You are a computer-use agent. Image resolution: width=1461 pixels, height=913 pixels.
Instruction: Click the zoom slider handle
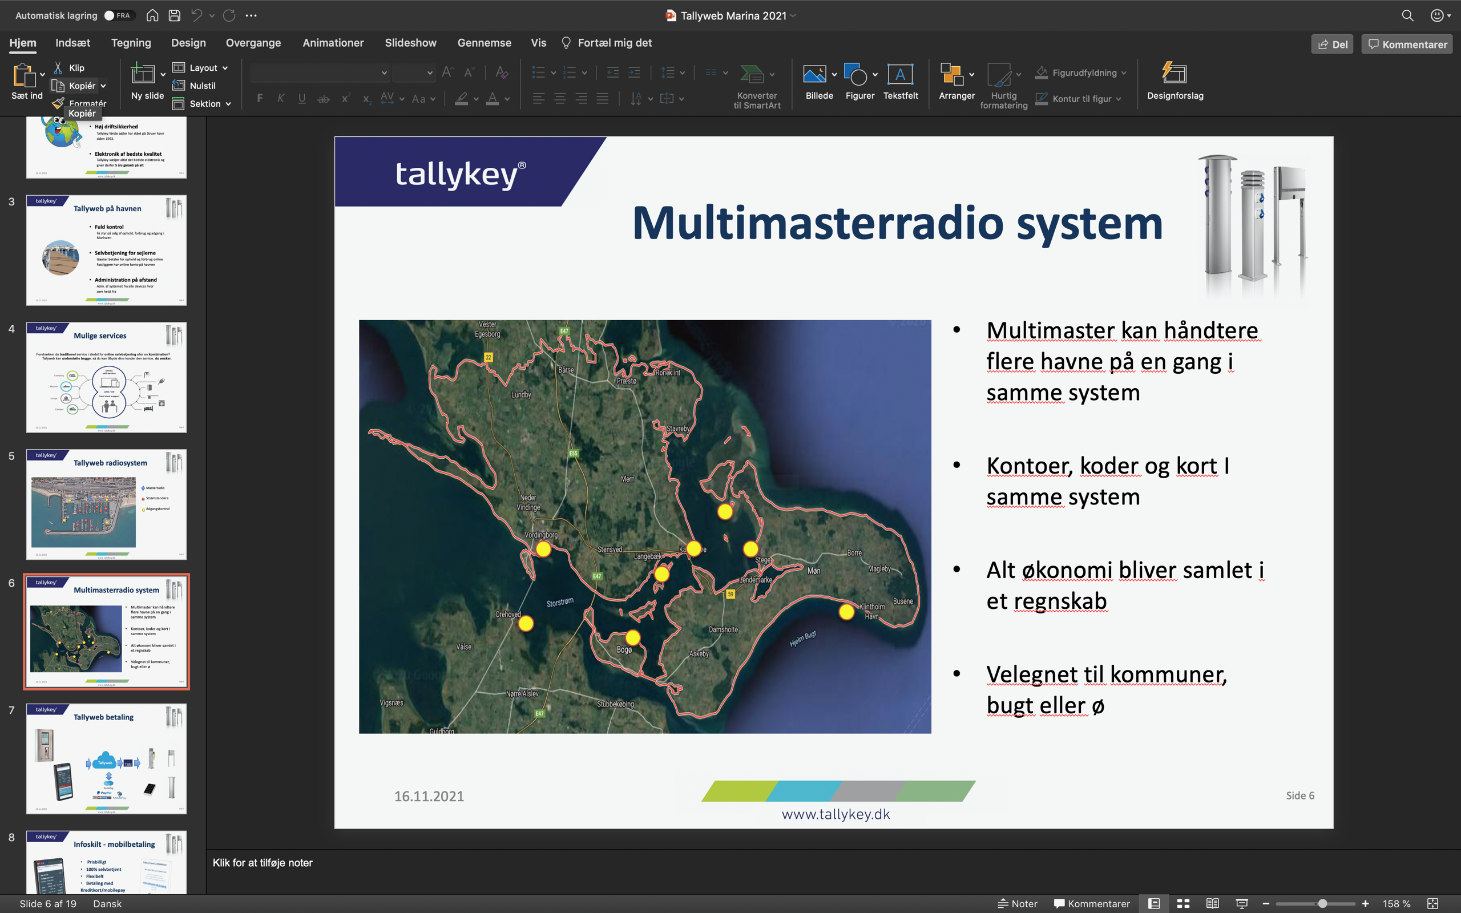pos(1322,903)
